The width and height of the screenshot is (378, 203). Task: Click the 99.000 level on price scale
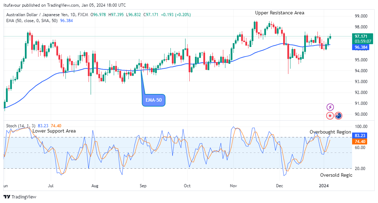pyautogui.click(x=361, y=16)
